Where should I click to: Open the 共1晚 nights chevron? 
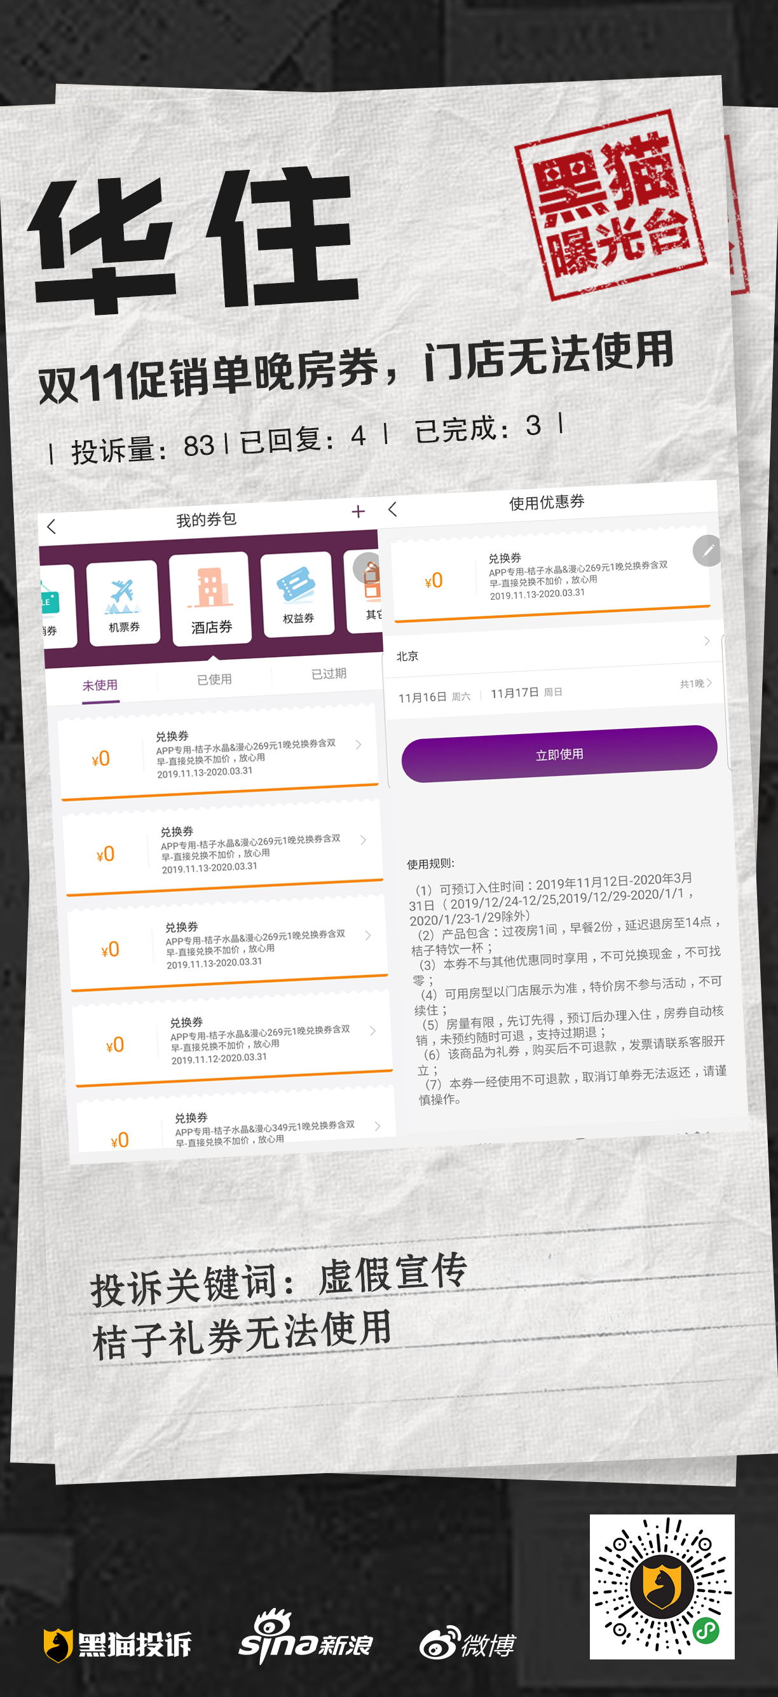(696, 683)
